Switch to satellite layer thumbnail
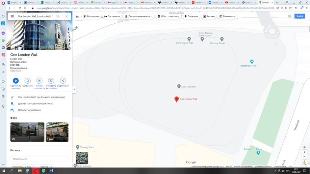The width and height of the screenshot is (310, 174). pyautogui.click(x=82, y=158)
